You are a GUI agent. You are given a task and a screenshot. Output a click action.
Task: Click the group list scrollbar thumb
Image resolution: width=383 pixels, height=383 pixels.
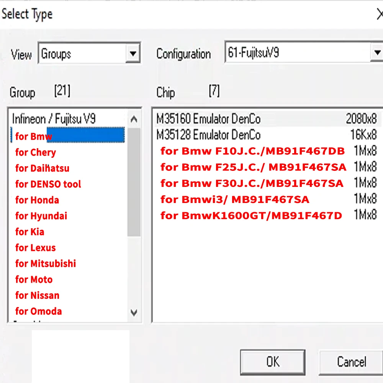pyautogui.click(x=134, y=182)
